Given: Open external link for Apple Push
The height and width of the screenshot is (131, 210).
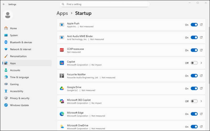Looking at the screenshot, I should coord(201,25).
